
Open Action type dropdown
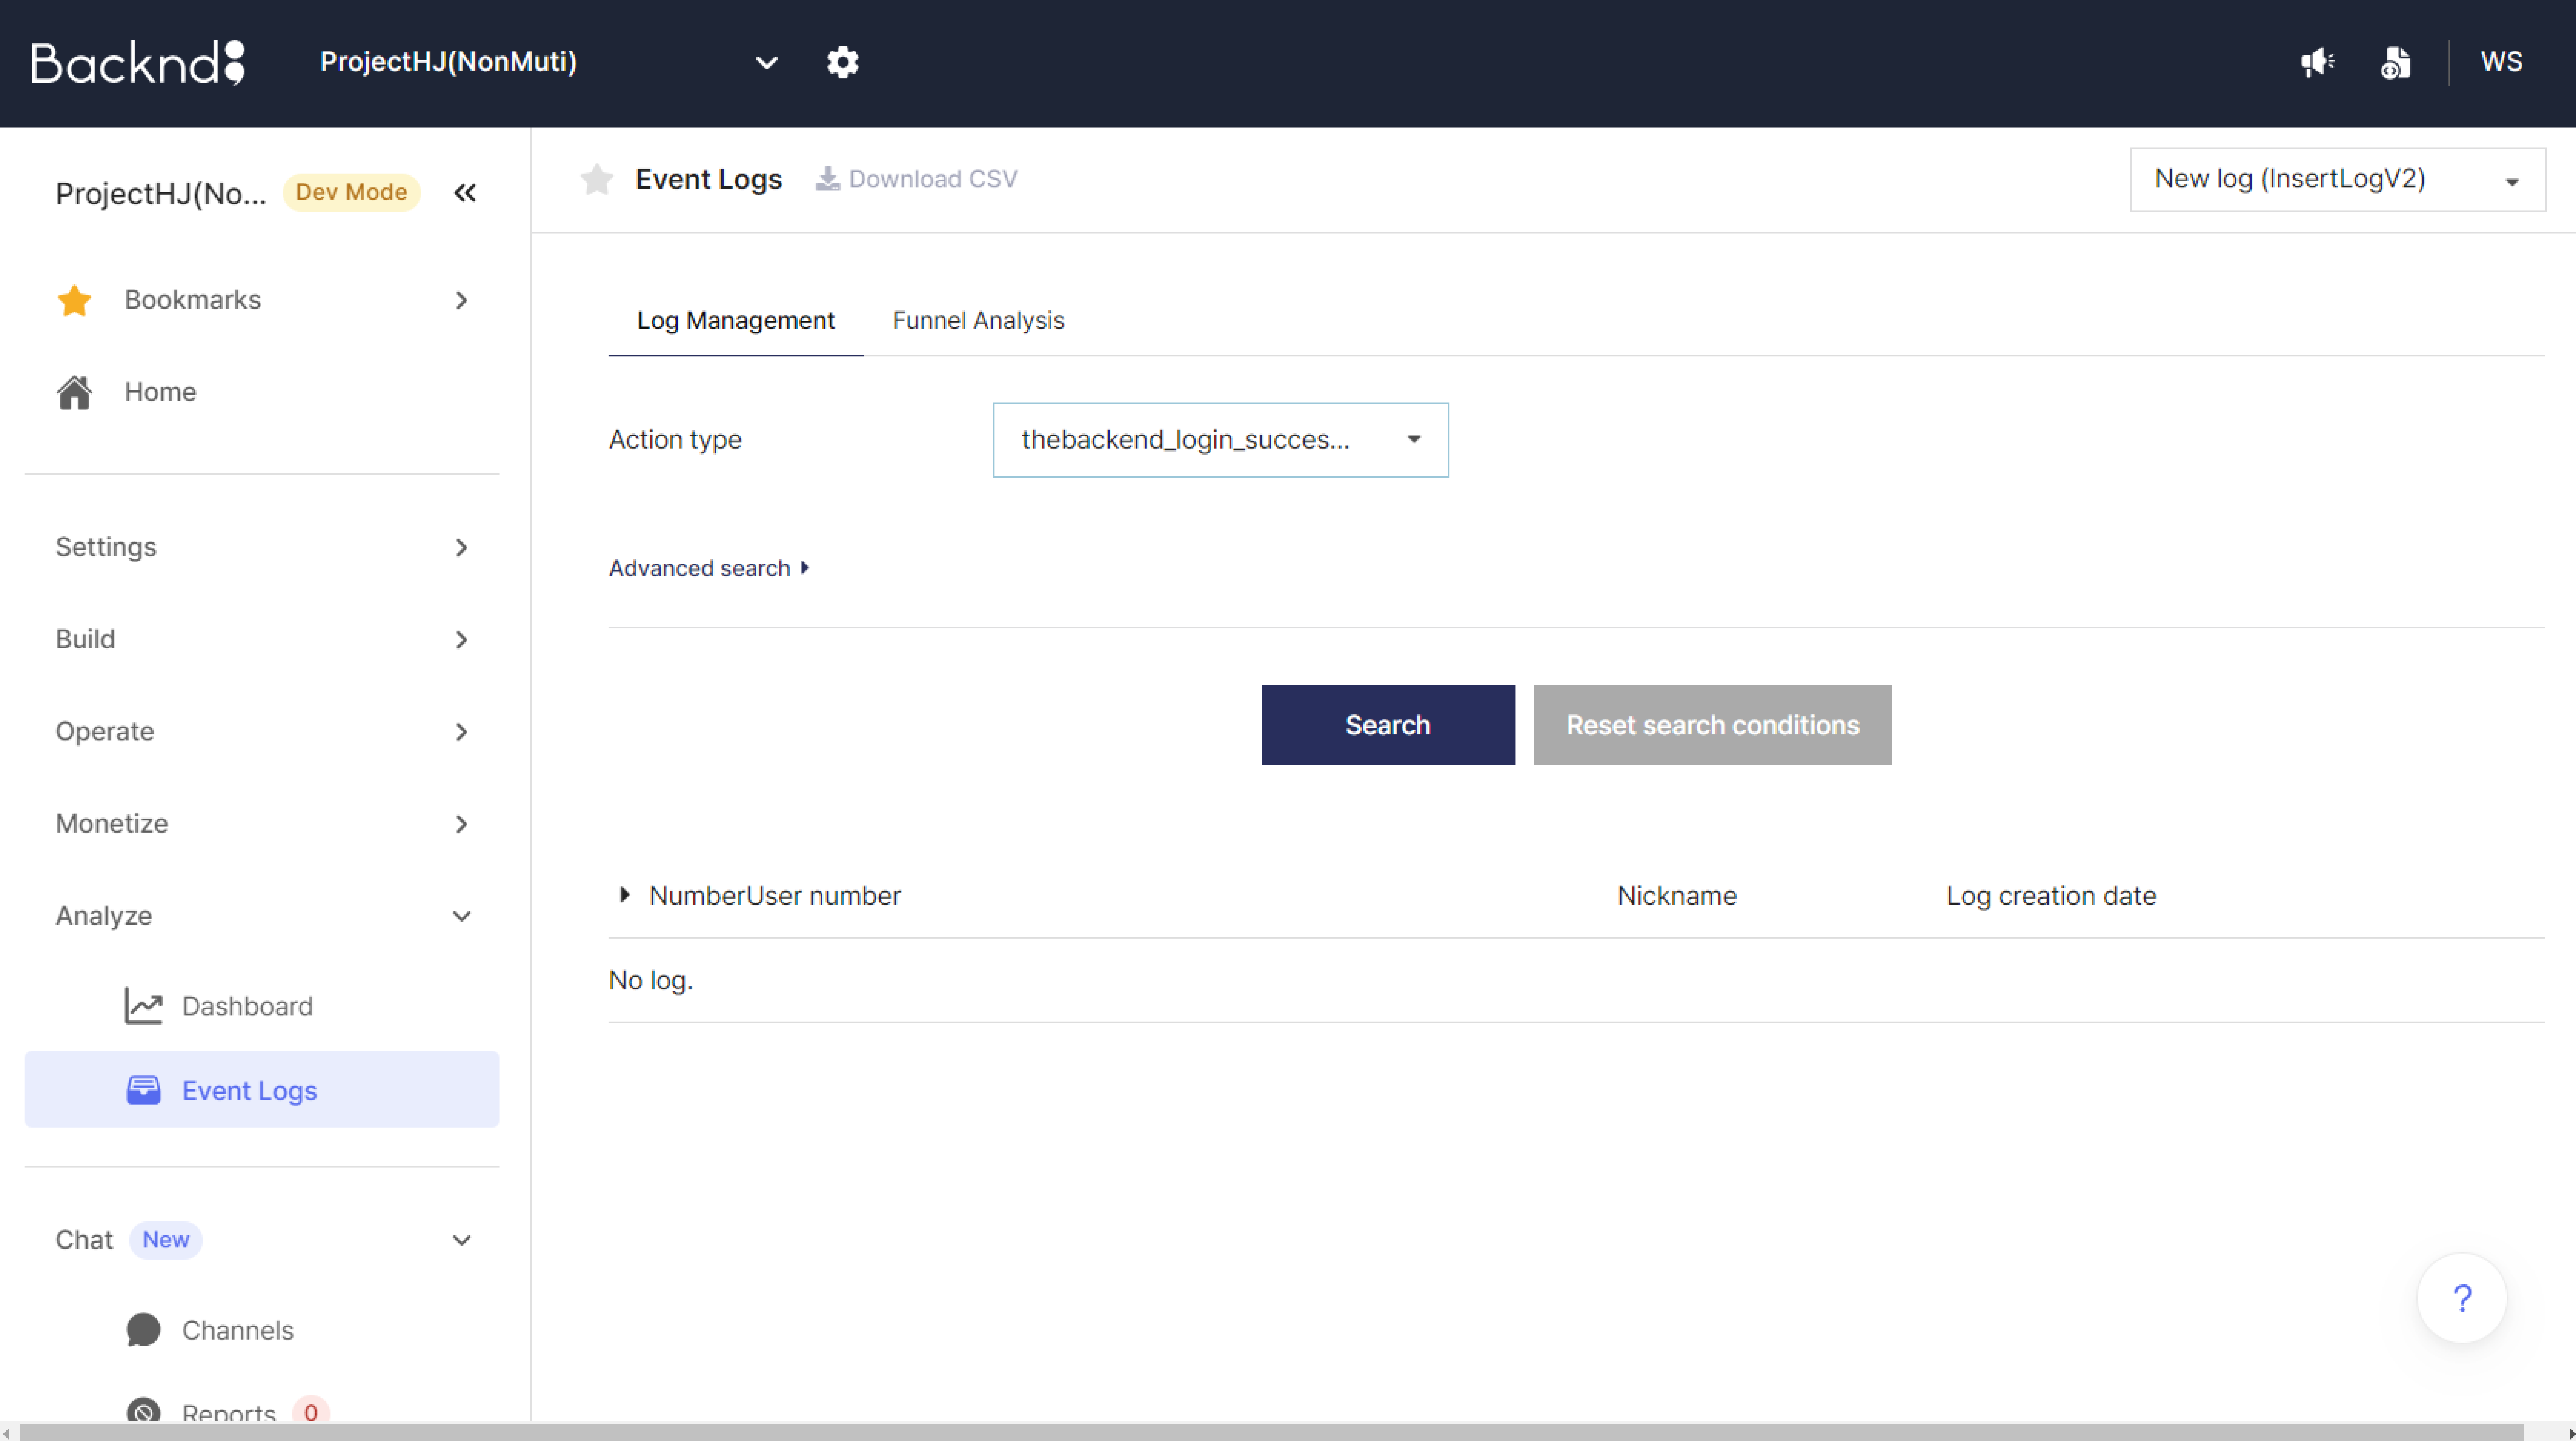click(1220, 440)
